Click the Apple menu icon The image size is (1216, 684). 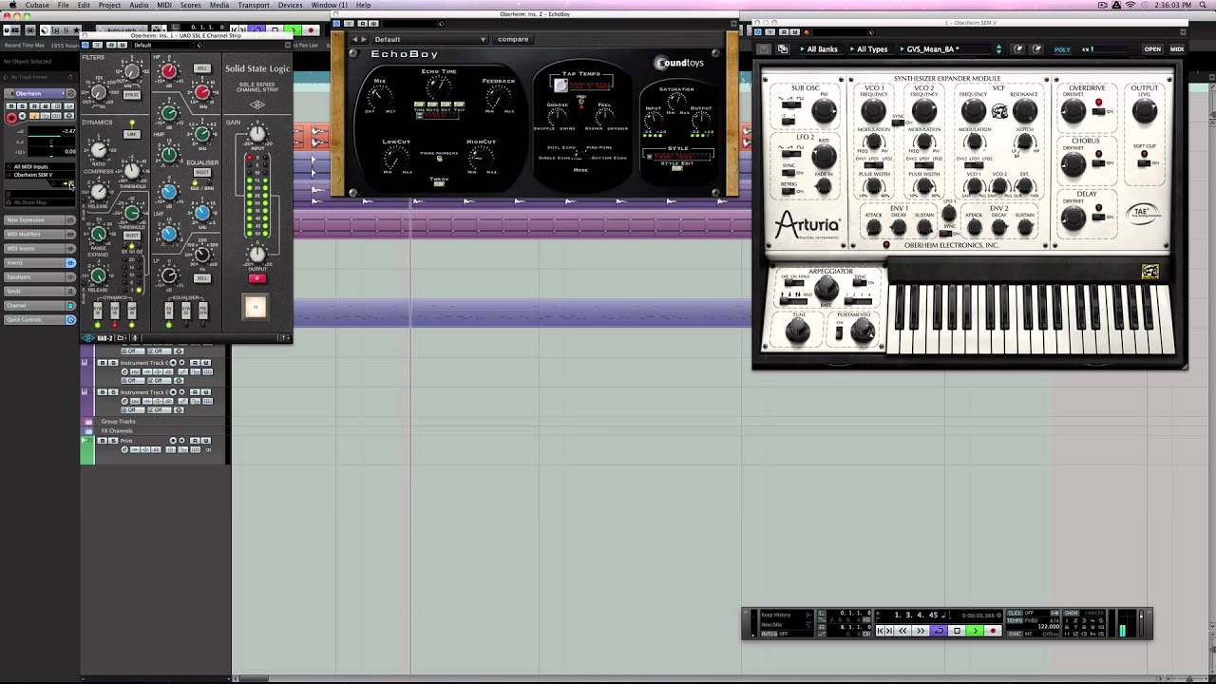[12, 5]
